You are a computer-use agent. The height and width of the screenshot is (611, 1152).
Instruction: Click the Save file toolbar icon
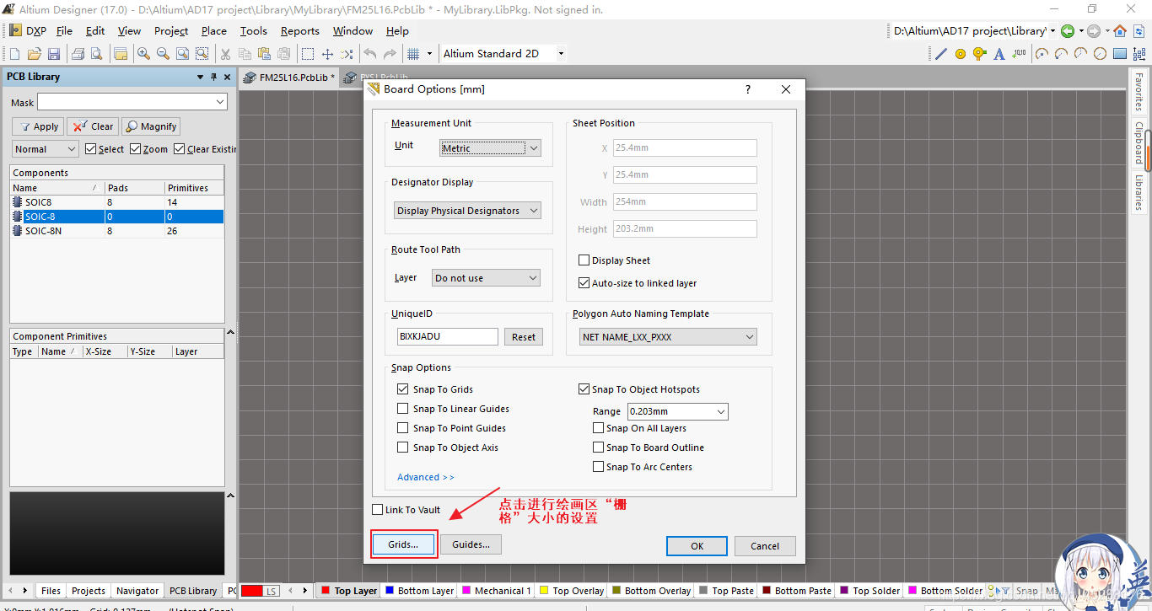(54, 54)
